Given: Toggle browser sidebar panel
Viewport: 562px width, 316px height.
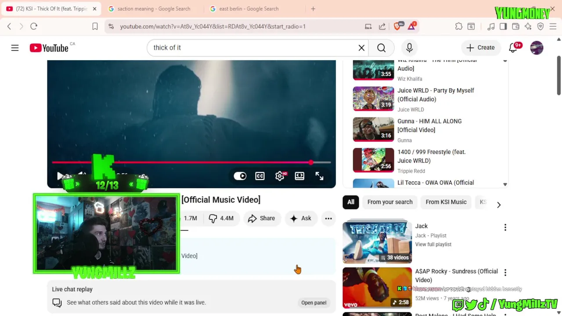Looking at the screenshot, I should coord(503,26).
